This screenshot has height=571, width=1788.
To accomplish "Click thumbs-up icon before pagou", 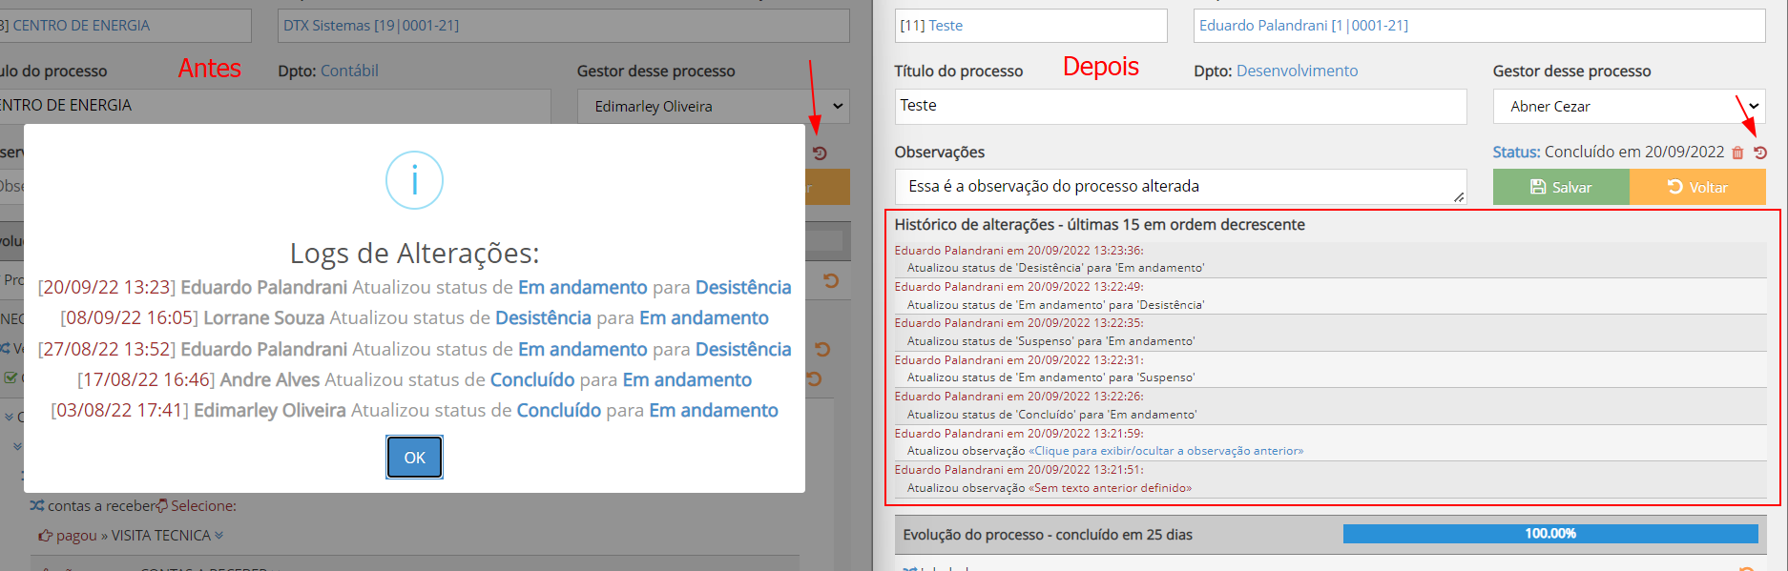I will click(x=45, y=536).
